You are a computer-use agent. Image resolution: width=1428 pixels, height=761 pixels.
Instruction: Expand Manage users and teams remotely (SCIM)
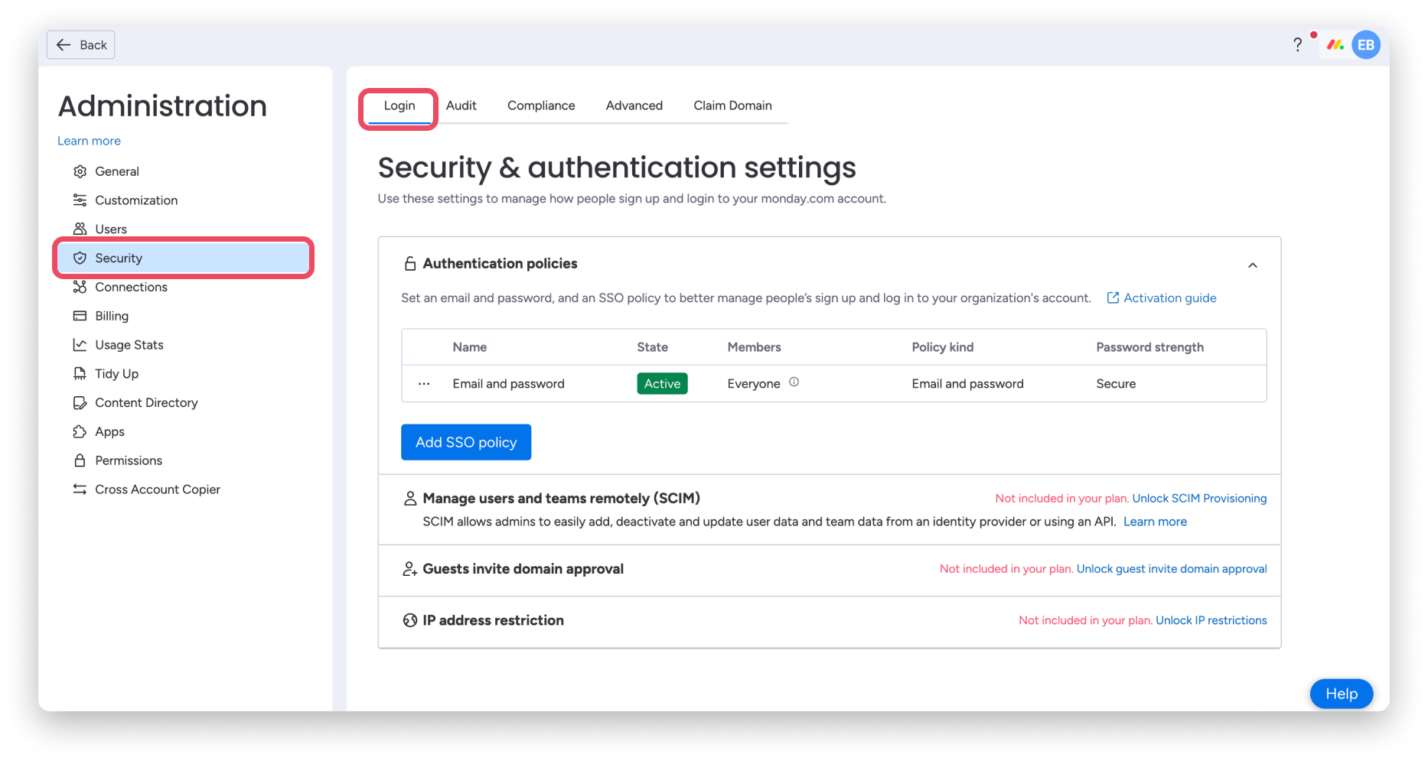[x=561, y=499]
